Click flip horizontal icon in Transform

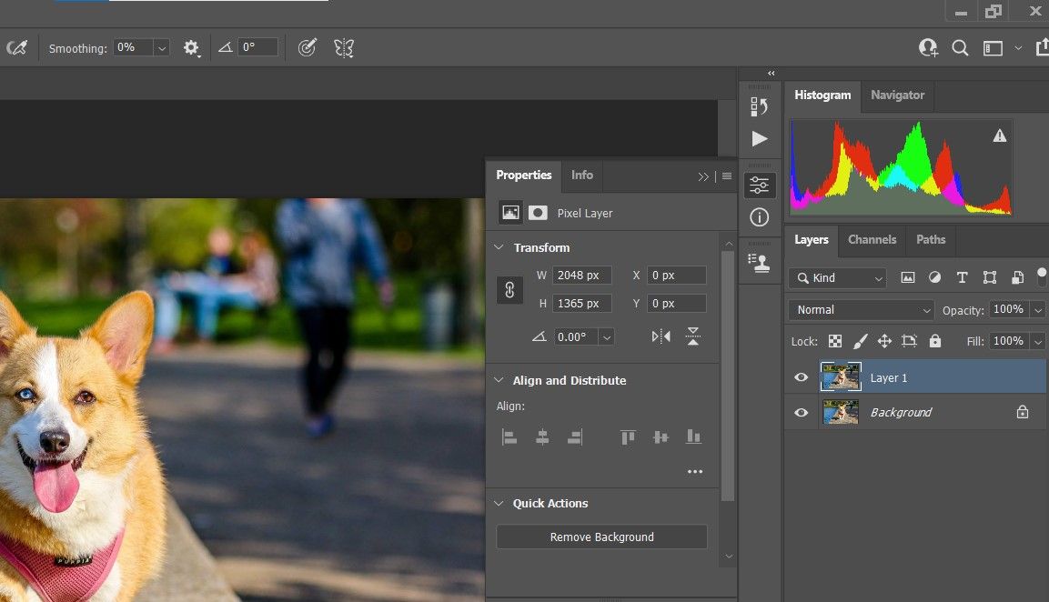(x=661, y=336)
